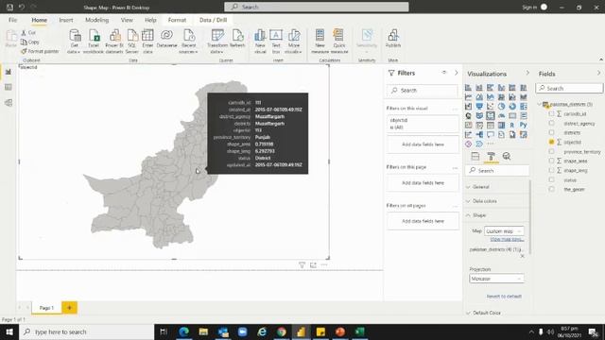Check the shape_area field checkbox
The image size is (605, 340).
coord(551,161)
